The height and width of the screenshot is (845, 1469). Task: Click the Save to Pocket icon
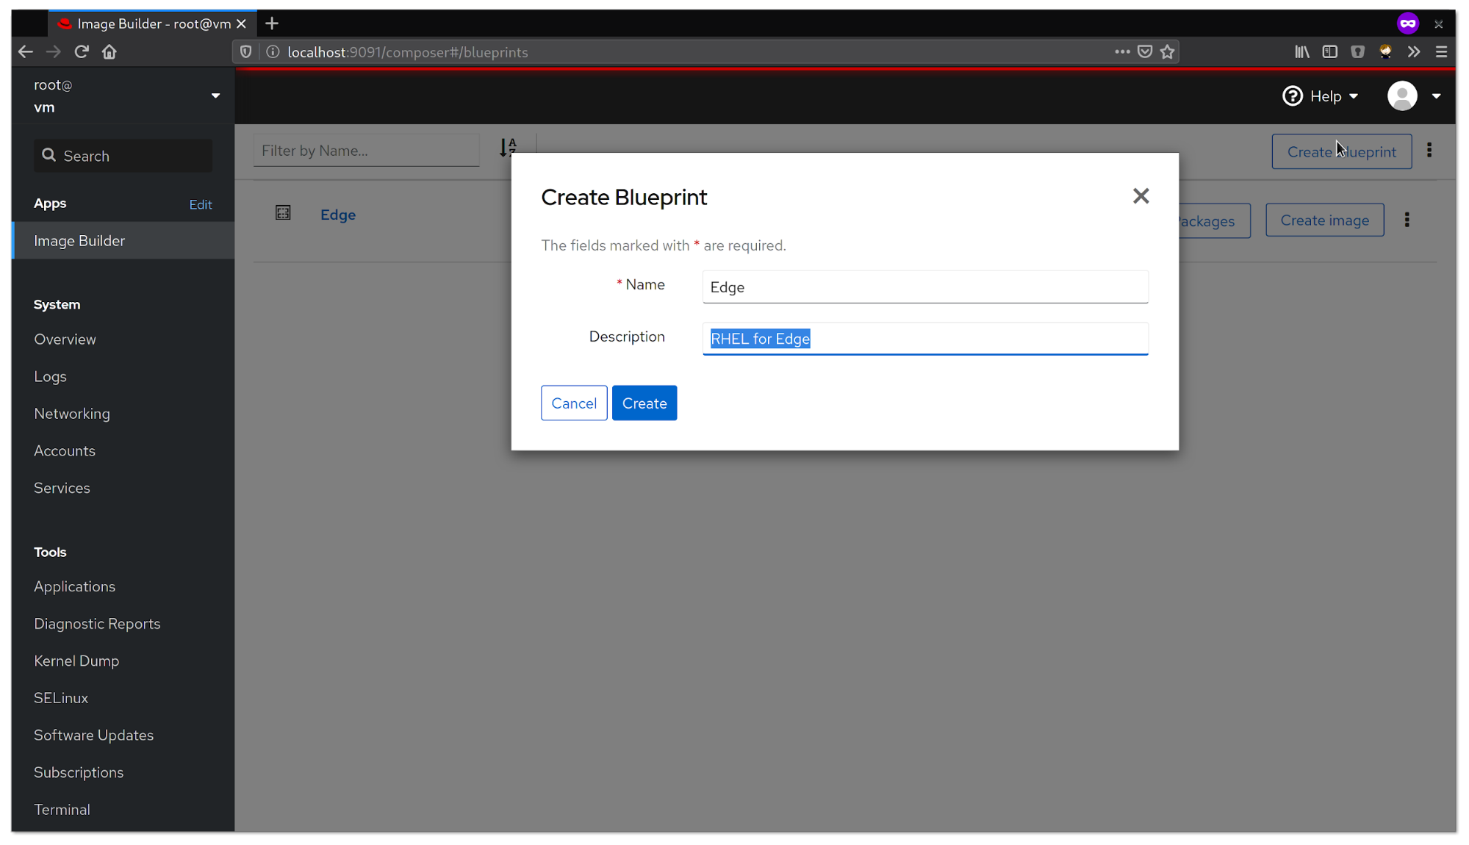[x=1145, y=51]
